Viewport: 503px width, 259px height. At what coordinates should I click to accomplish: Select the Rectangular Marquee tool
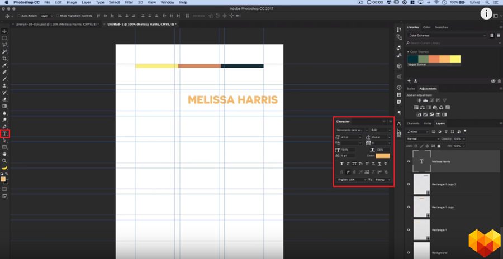(x=5, y=38)
